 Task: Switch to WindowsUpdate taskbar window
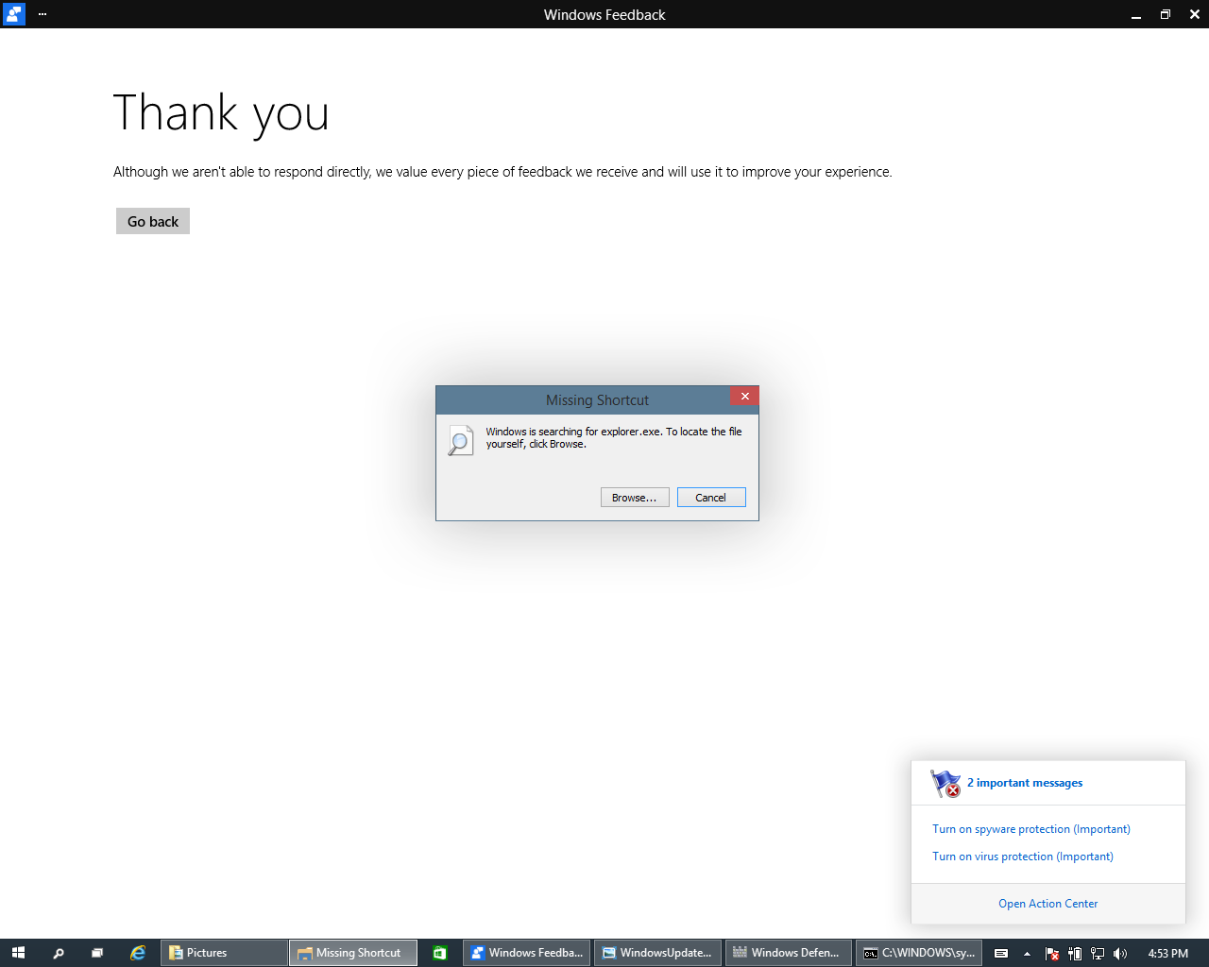click(x=657, y=953)
